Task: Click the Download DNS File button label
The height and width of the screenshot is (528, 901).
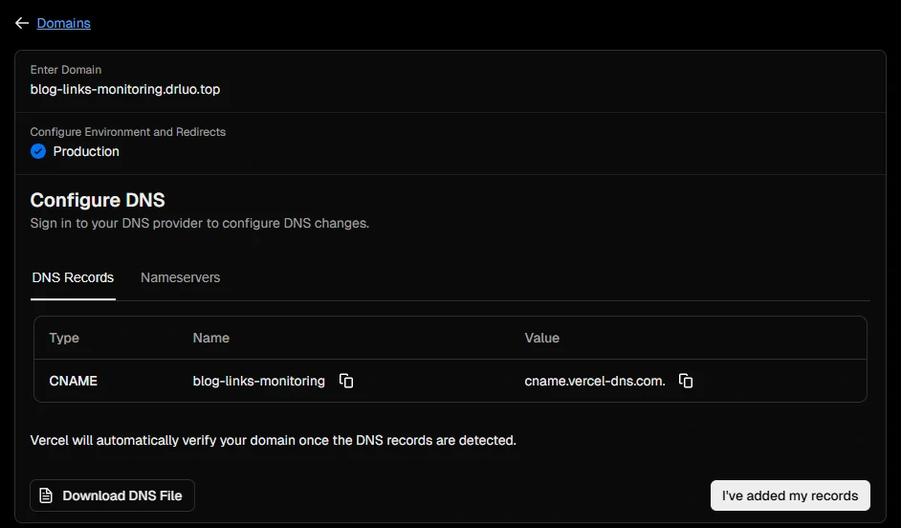Action: pos(121,495)
